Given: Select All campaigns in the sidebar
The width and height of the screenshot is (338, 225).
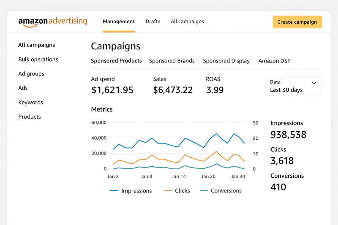Looking at the screenshot, I should coord(37,45).
